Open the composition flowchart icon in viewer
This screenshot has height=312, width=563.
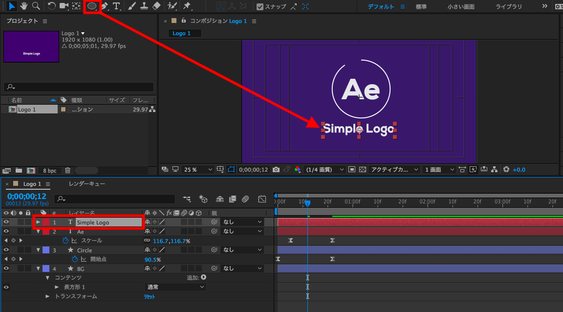click(495, 170)
